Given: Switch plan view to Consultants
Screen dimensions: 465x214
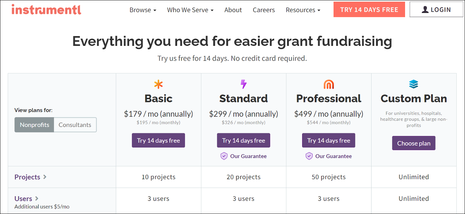Looking at the screenshot, I should tap(75, 125).
